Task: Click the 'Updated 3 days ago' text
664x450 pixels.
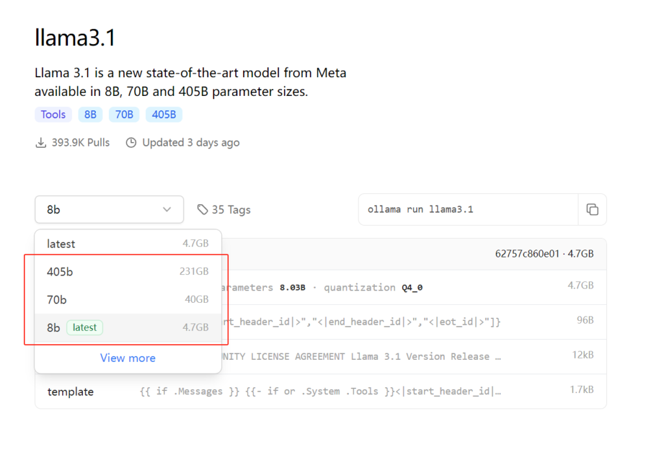Action: (x=191, y=143)
